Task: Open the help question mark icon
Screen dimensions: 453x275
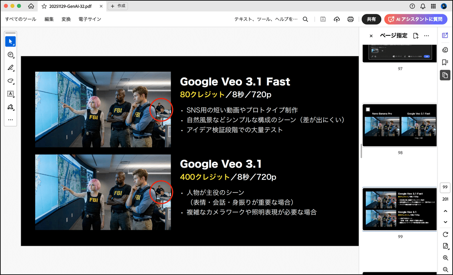Action: coord(412,6)
